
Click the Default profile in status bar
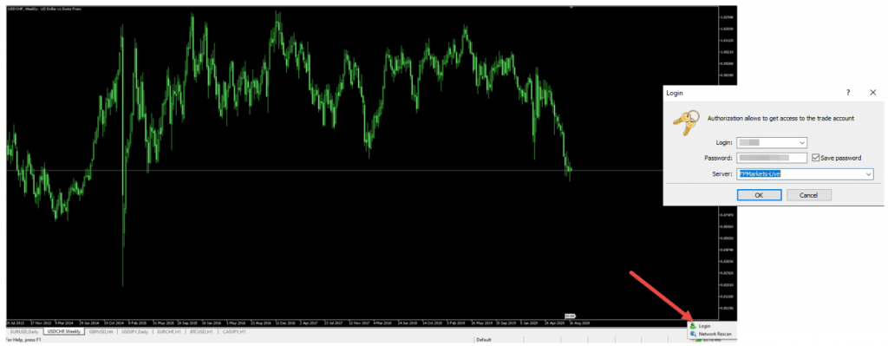[x=484, y=340]
